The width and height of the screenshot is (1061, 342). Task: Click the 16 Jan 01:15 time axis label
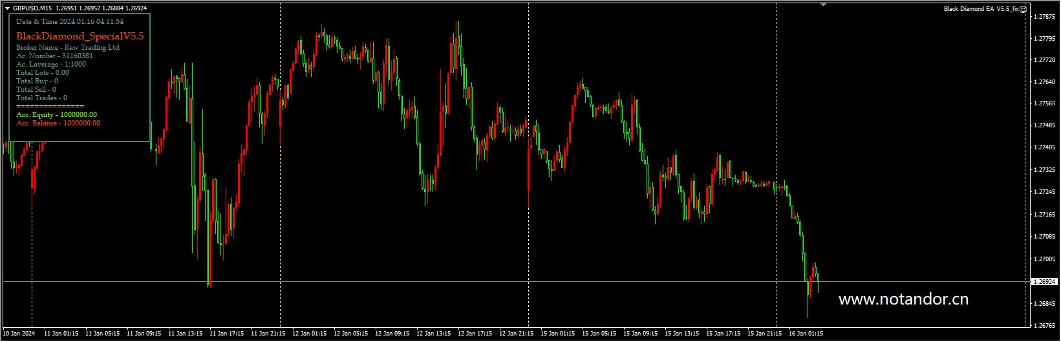coord(806,334)
